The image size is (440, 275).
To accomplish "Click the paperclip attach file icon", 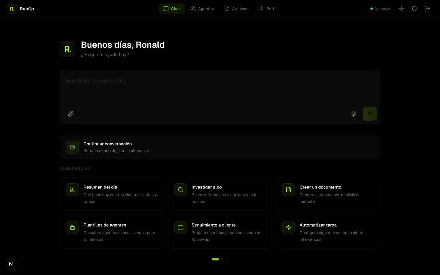I will (71, 114).
